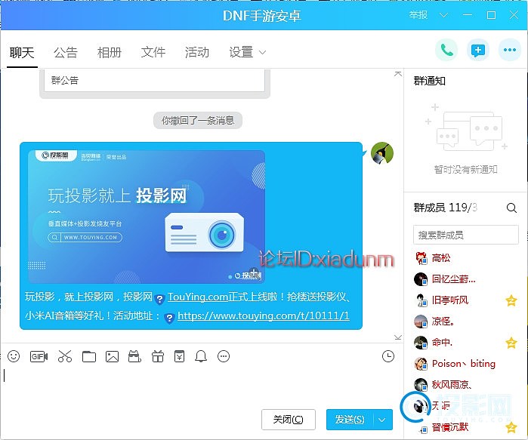Open the more options ellipsis icon
The height and width of the screenshot is (440, 528).
point(509,50)
